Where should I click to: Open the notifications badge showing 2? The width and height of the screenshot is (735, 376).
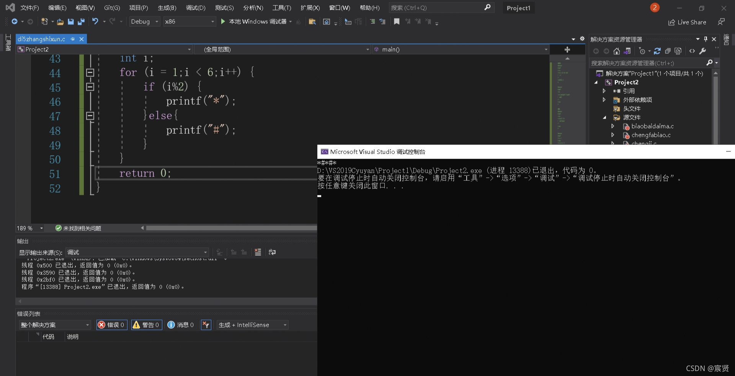(655, 8)
